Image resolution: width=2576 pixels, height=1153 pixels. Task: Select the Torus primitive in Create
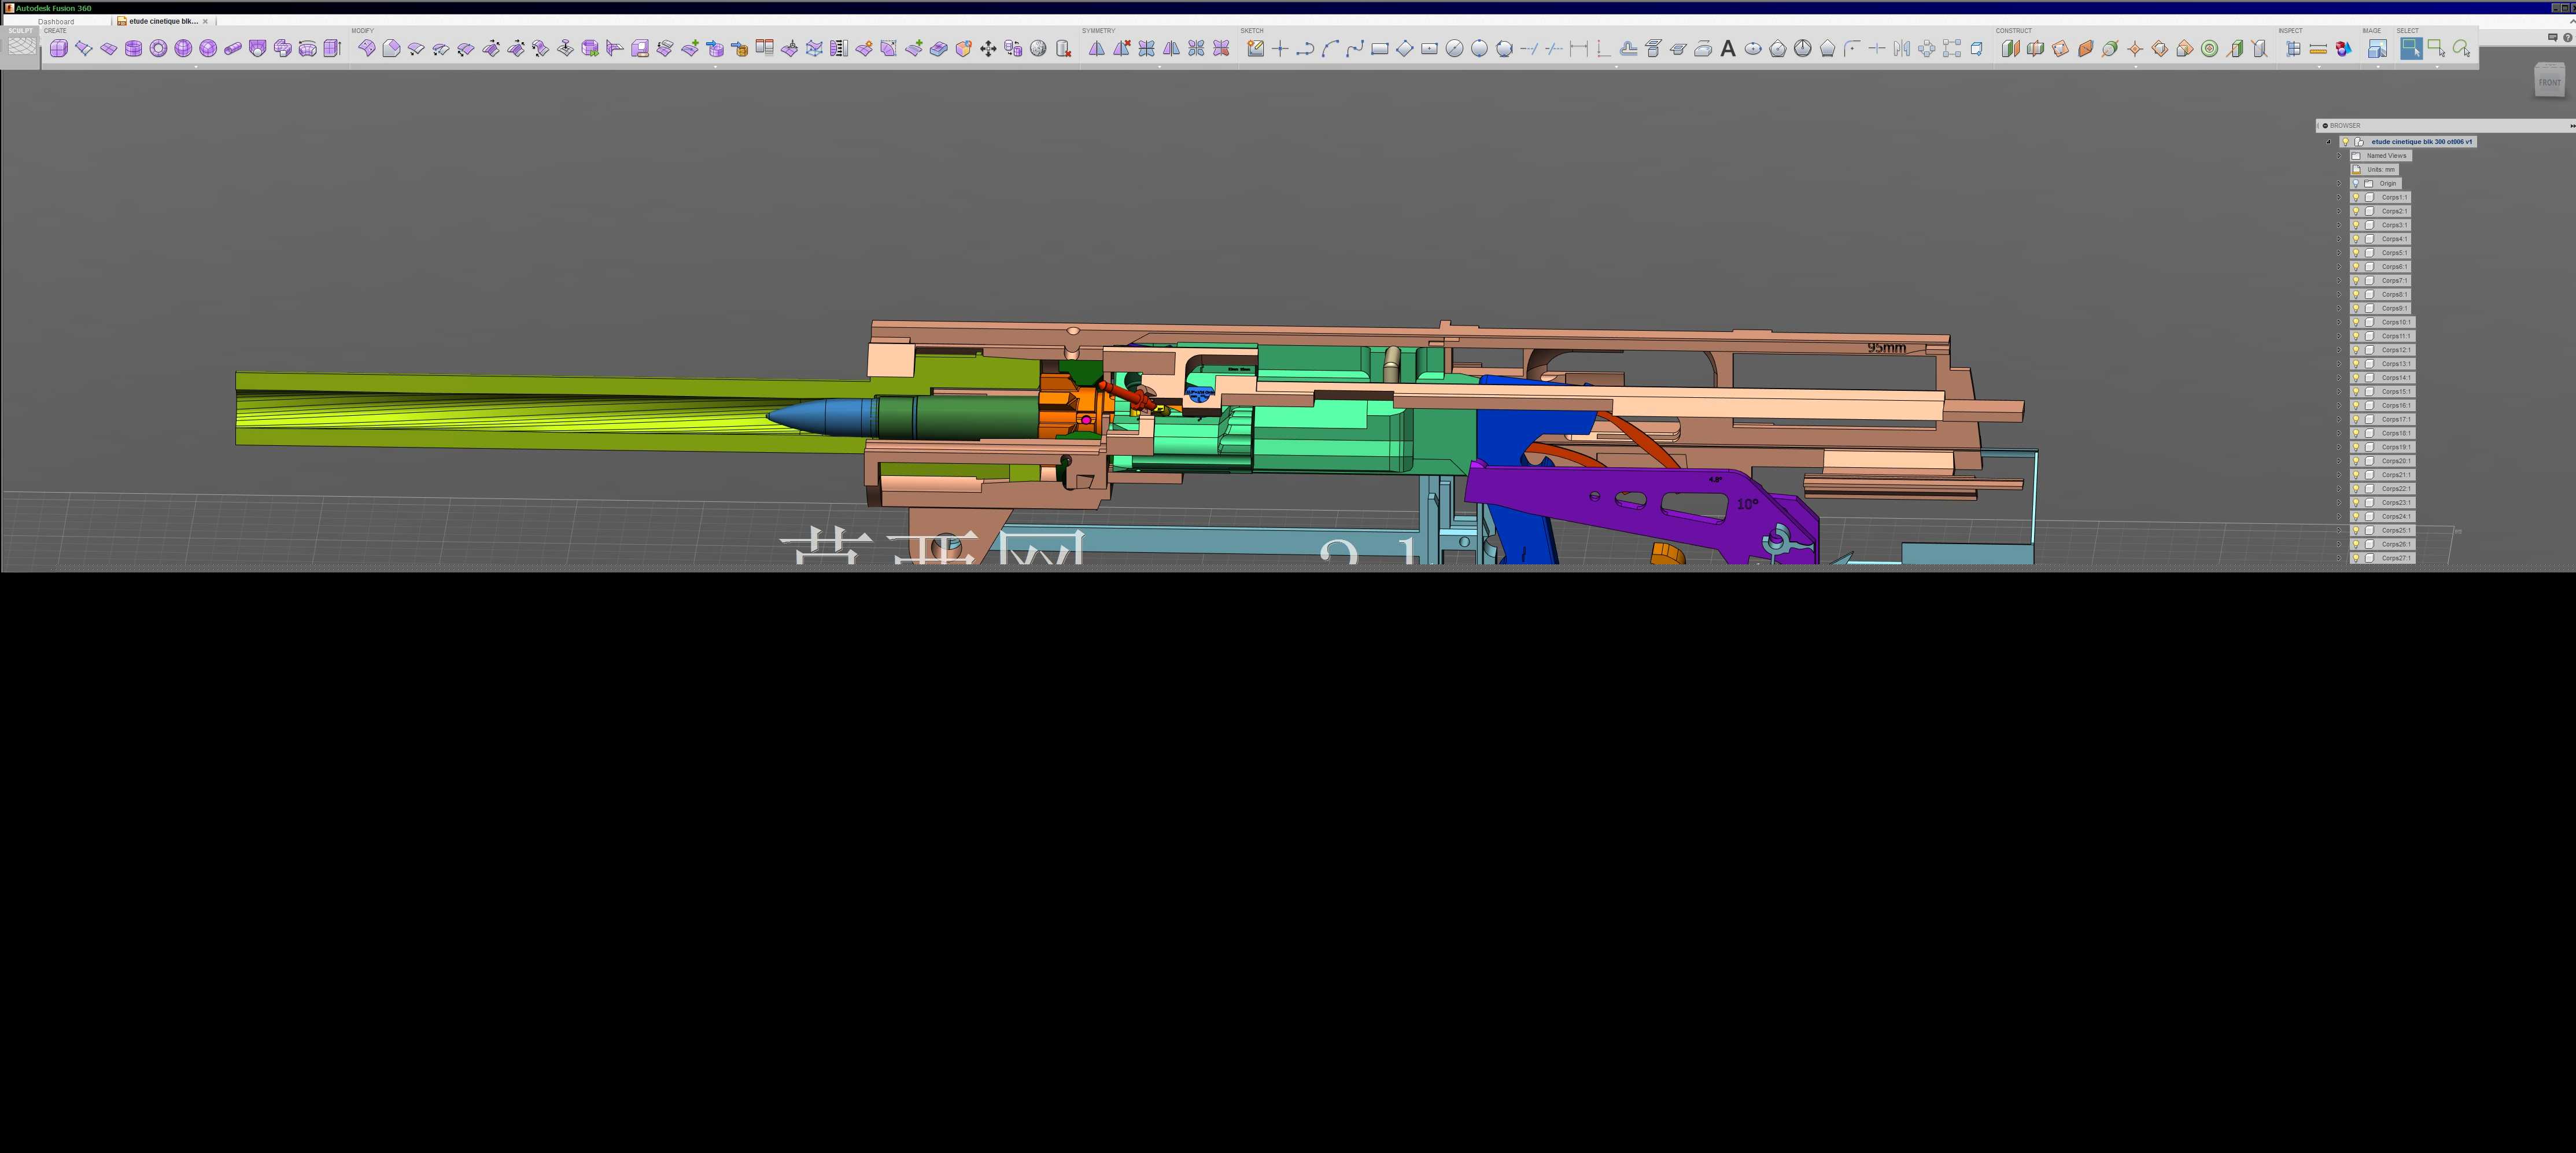pyautogui.click(x=158, y=48)
